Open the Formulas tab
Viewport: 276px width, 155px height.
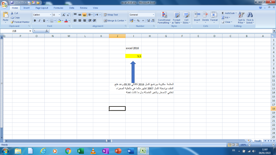pyautogui.click(x=59, y=8)
